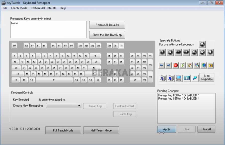The width and height of the screenshot is (225, 145).
Task: Click the globe with music note button
Action: coord(204,65)
